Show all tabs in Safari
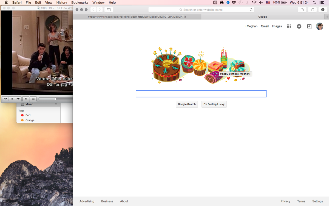Image resolution: width=329 pixels, height=206 pixels. (312, 10)
